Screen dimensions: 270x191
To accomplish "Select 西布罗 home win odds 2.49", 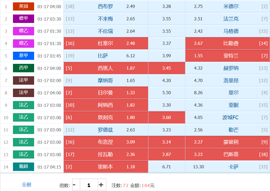I will pyautogui.click(x=106, y=6).
